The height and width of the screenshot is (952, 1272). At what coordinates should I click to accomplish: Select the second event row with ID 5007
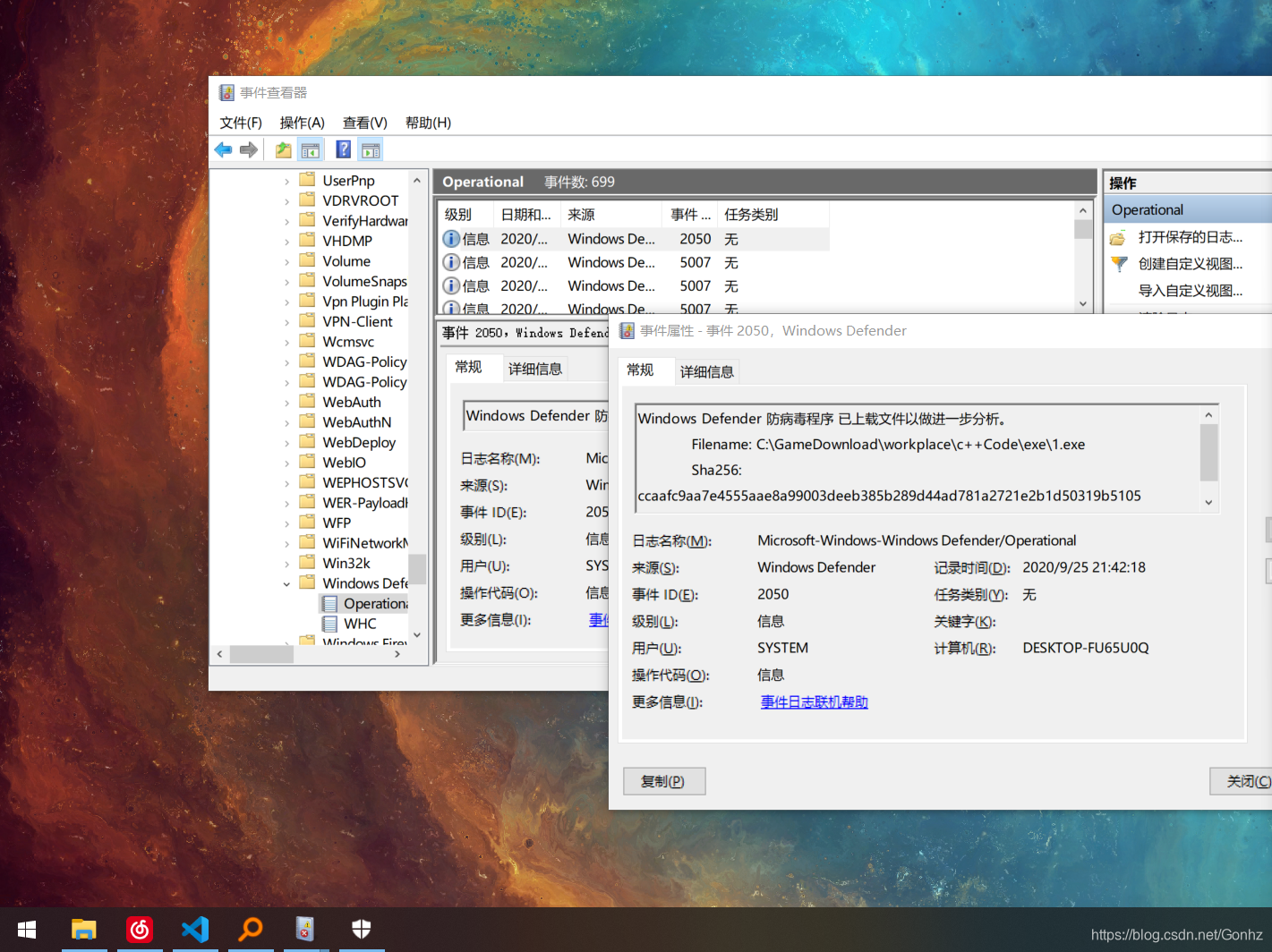click(636, 285)
